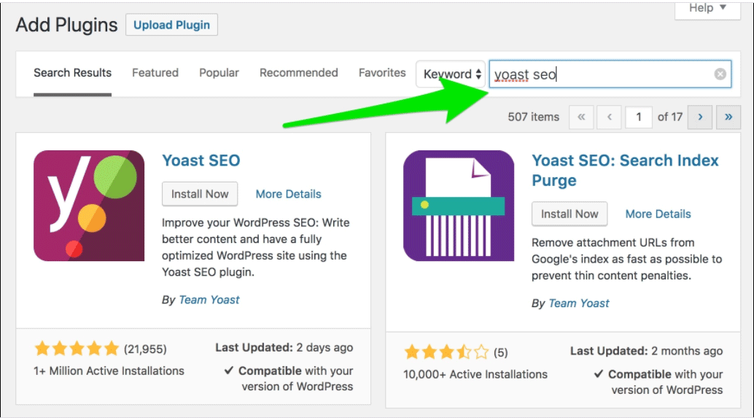This screenshot has height=418, width=754.
Task: Open the Keyword search type dropdown
Action: (x=451, y=74)
